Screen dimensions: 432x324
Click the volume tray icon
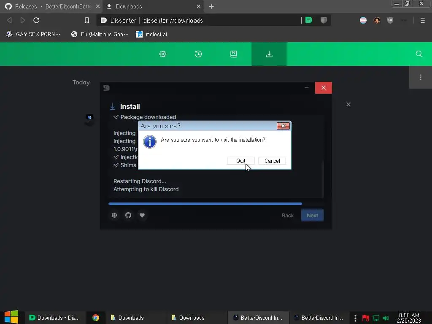(386, 318)
